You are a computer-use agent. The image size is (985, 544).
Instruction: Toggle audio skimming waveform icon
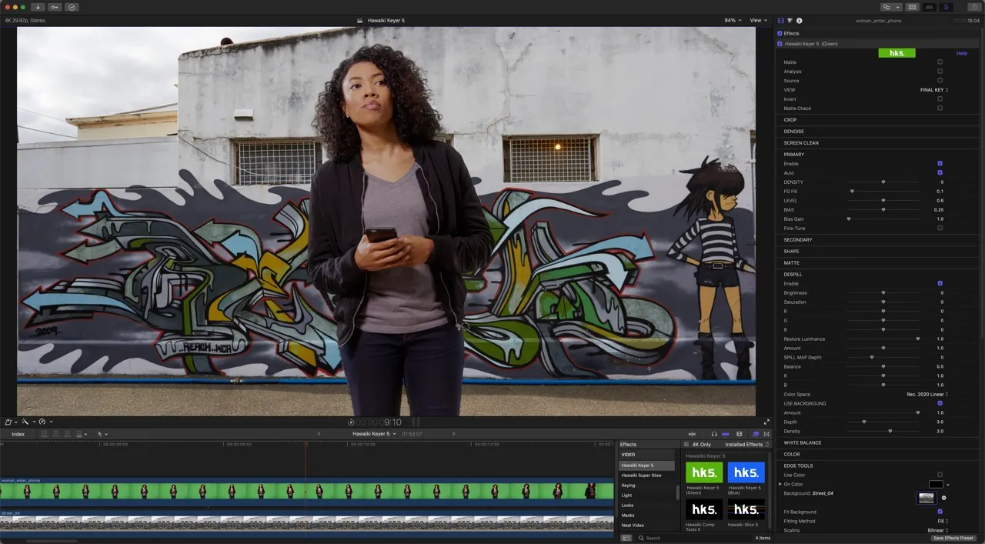point(692,434)
